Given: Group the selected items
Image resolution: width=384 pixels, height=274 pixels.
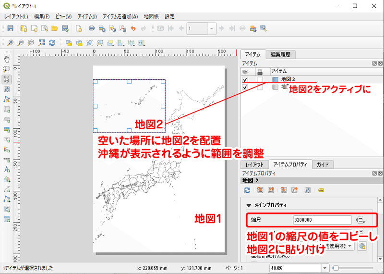Looking at the screenshot, I should [89, 43].
